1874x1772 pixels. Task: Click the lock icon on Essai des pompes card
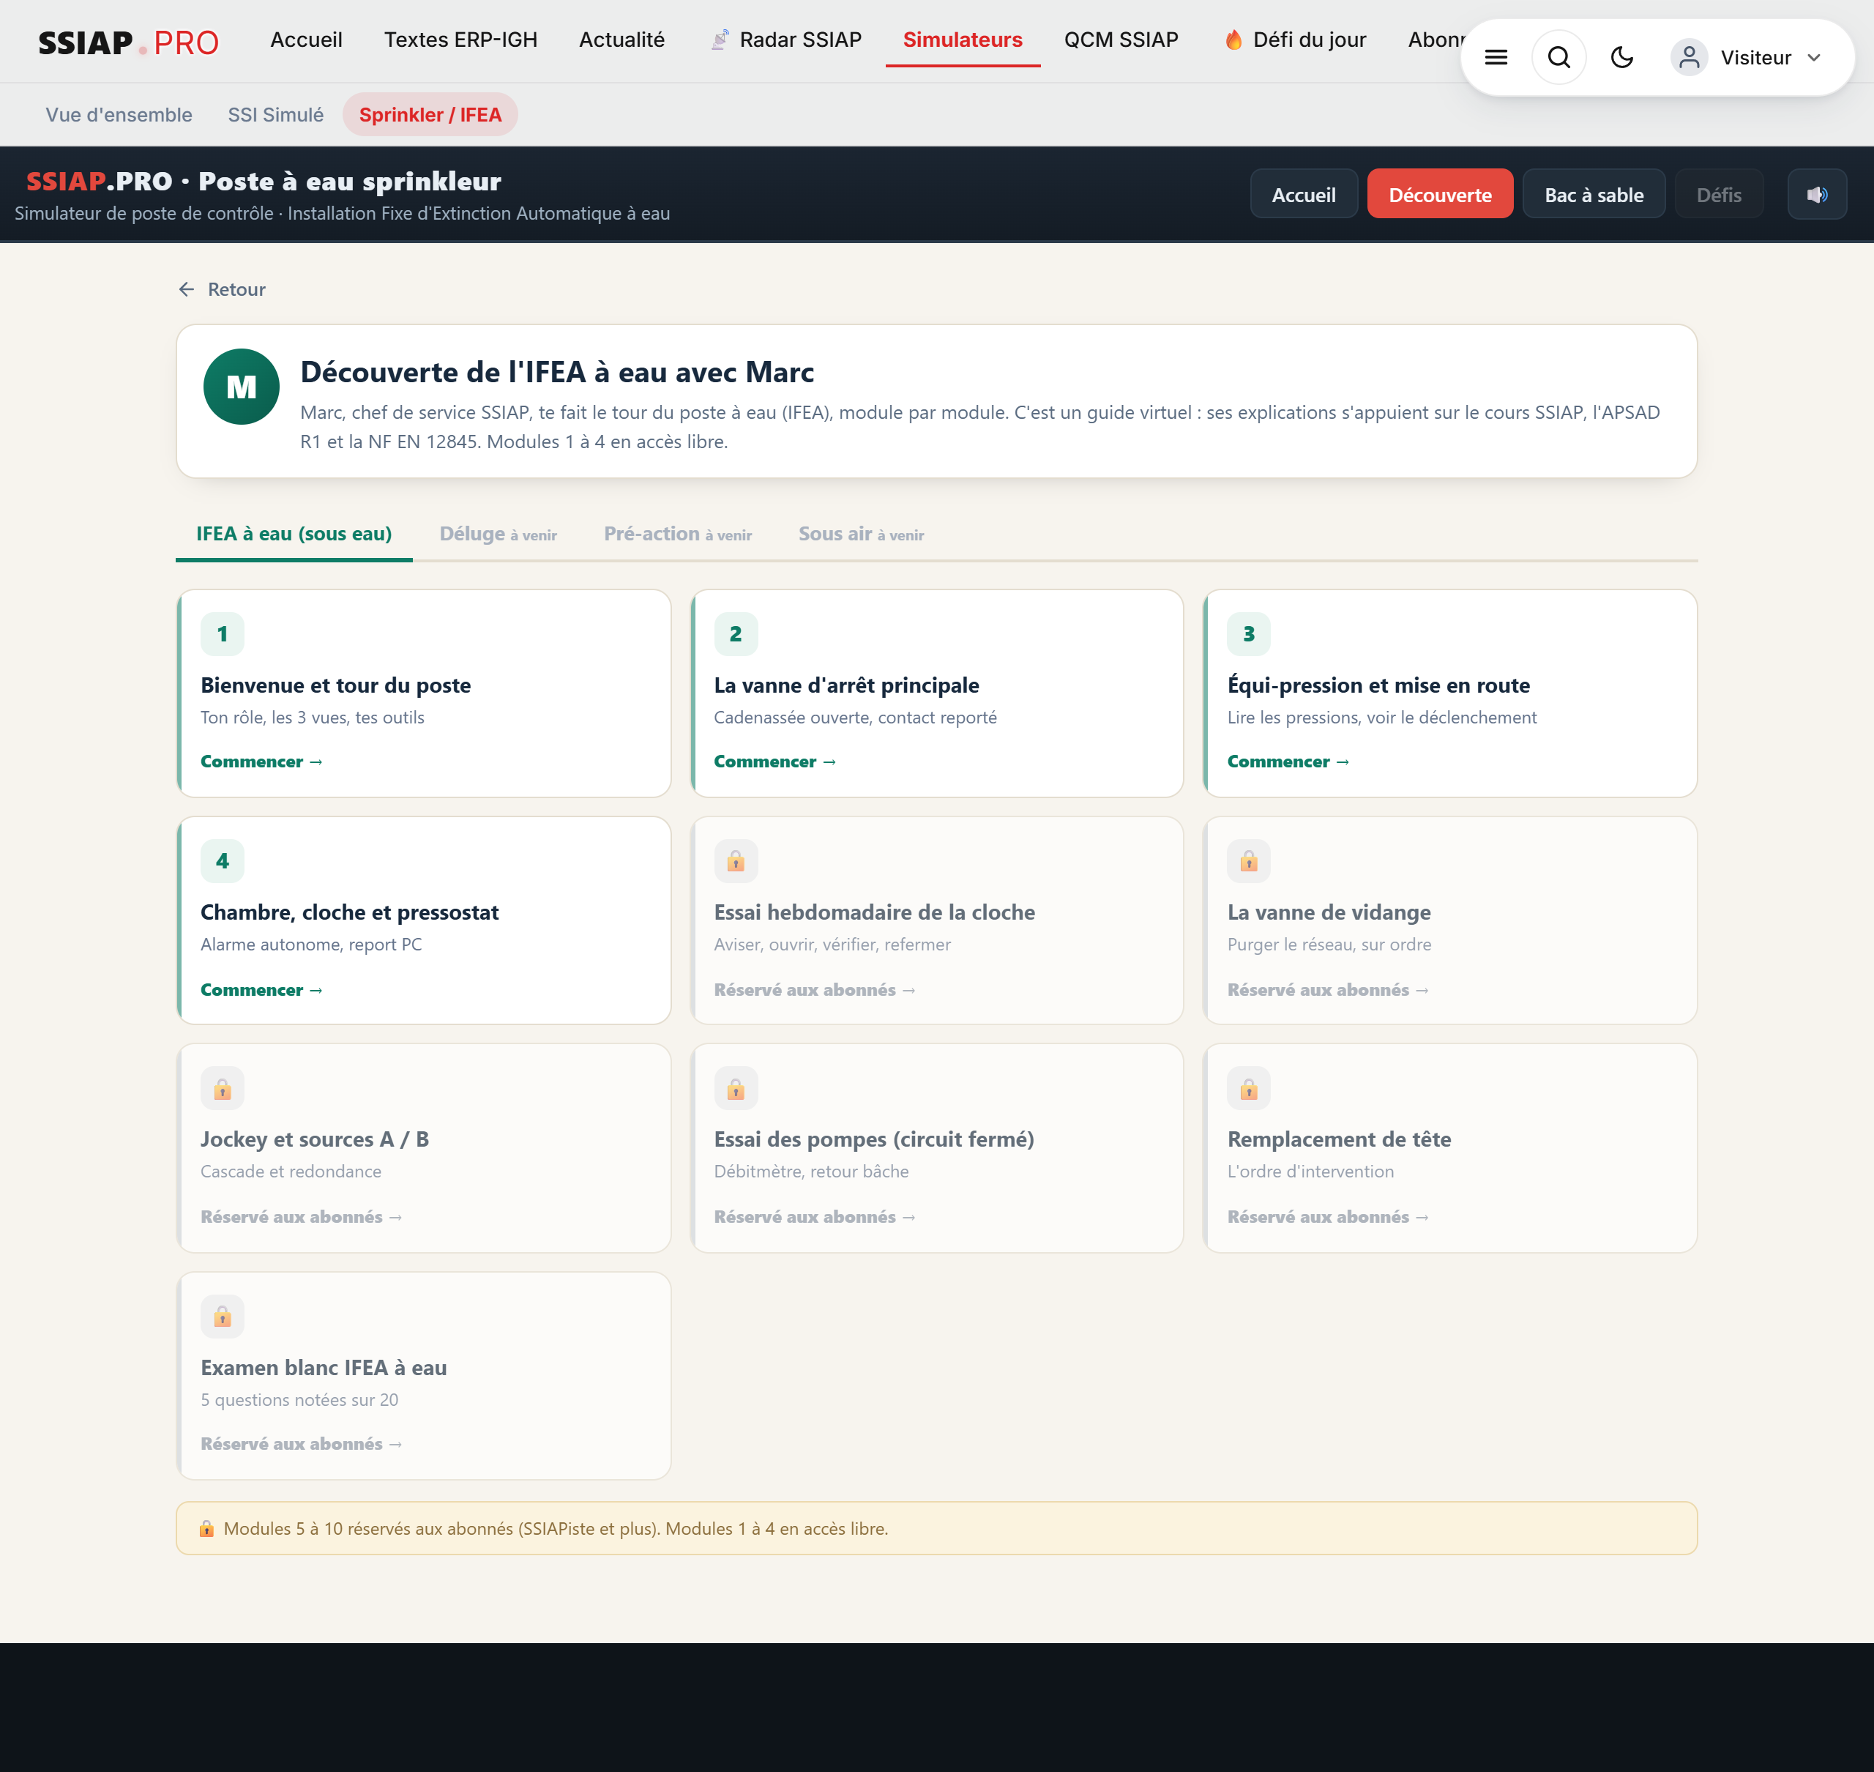[x=736, y=1089]
